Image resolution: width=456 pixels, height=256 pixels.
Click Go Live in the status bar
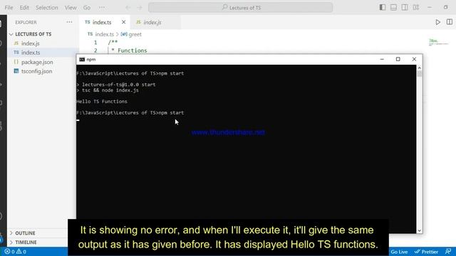(x=399, y=252)
